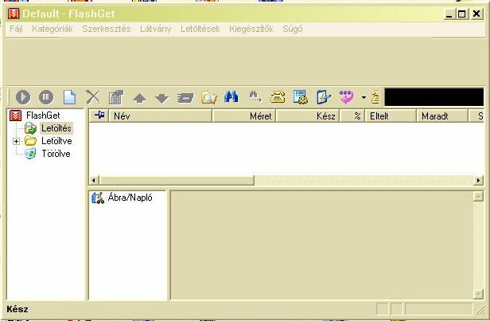Click the status icon column header
This screenshot has width=490, height=321.
[x=99, y=115]
